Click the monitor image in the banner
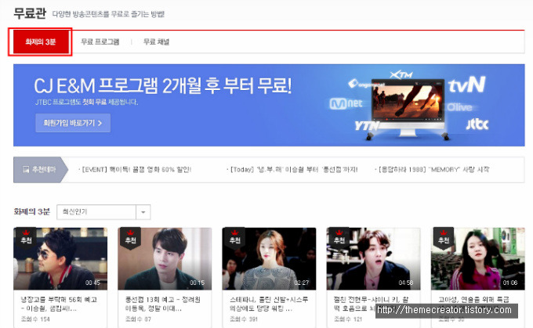The height and width of the screenshot is (328, 533). pos(408,107)
